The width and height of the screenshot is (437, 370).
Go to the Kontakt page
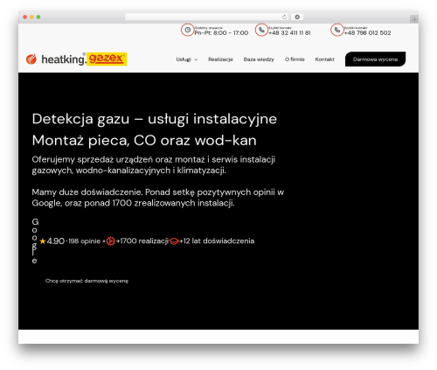click(x=324, y=59)
